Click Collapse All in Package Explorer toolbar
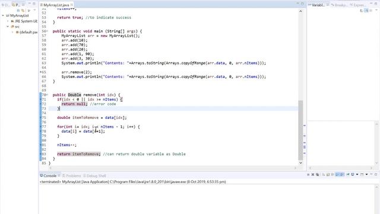 point(18,11)
